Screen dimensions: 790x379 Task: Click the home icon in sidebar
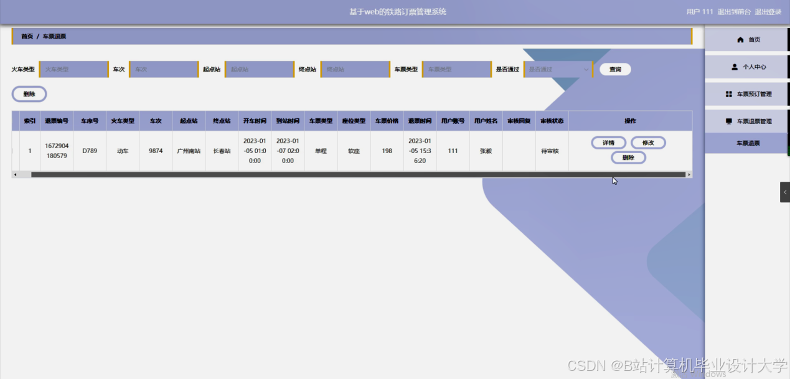click(x=740, y=40)
